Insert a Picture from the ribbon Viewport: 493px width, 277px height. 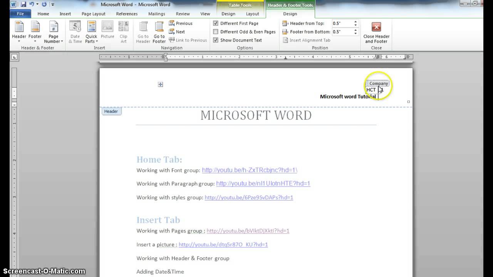click(x=107, y=30)
